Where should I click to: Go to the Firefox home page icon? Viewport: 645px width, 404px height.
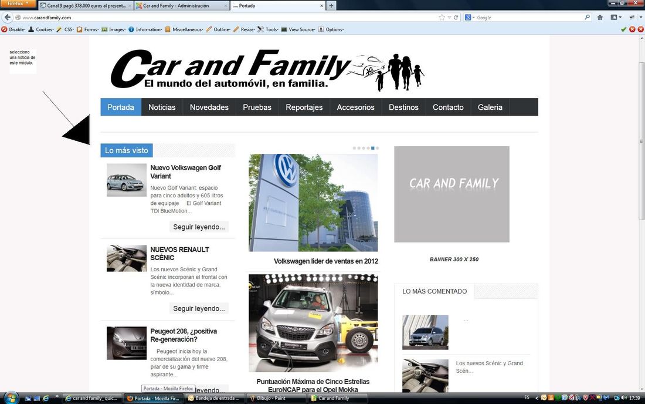click(x=600, y=17)
